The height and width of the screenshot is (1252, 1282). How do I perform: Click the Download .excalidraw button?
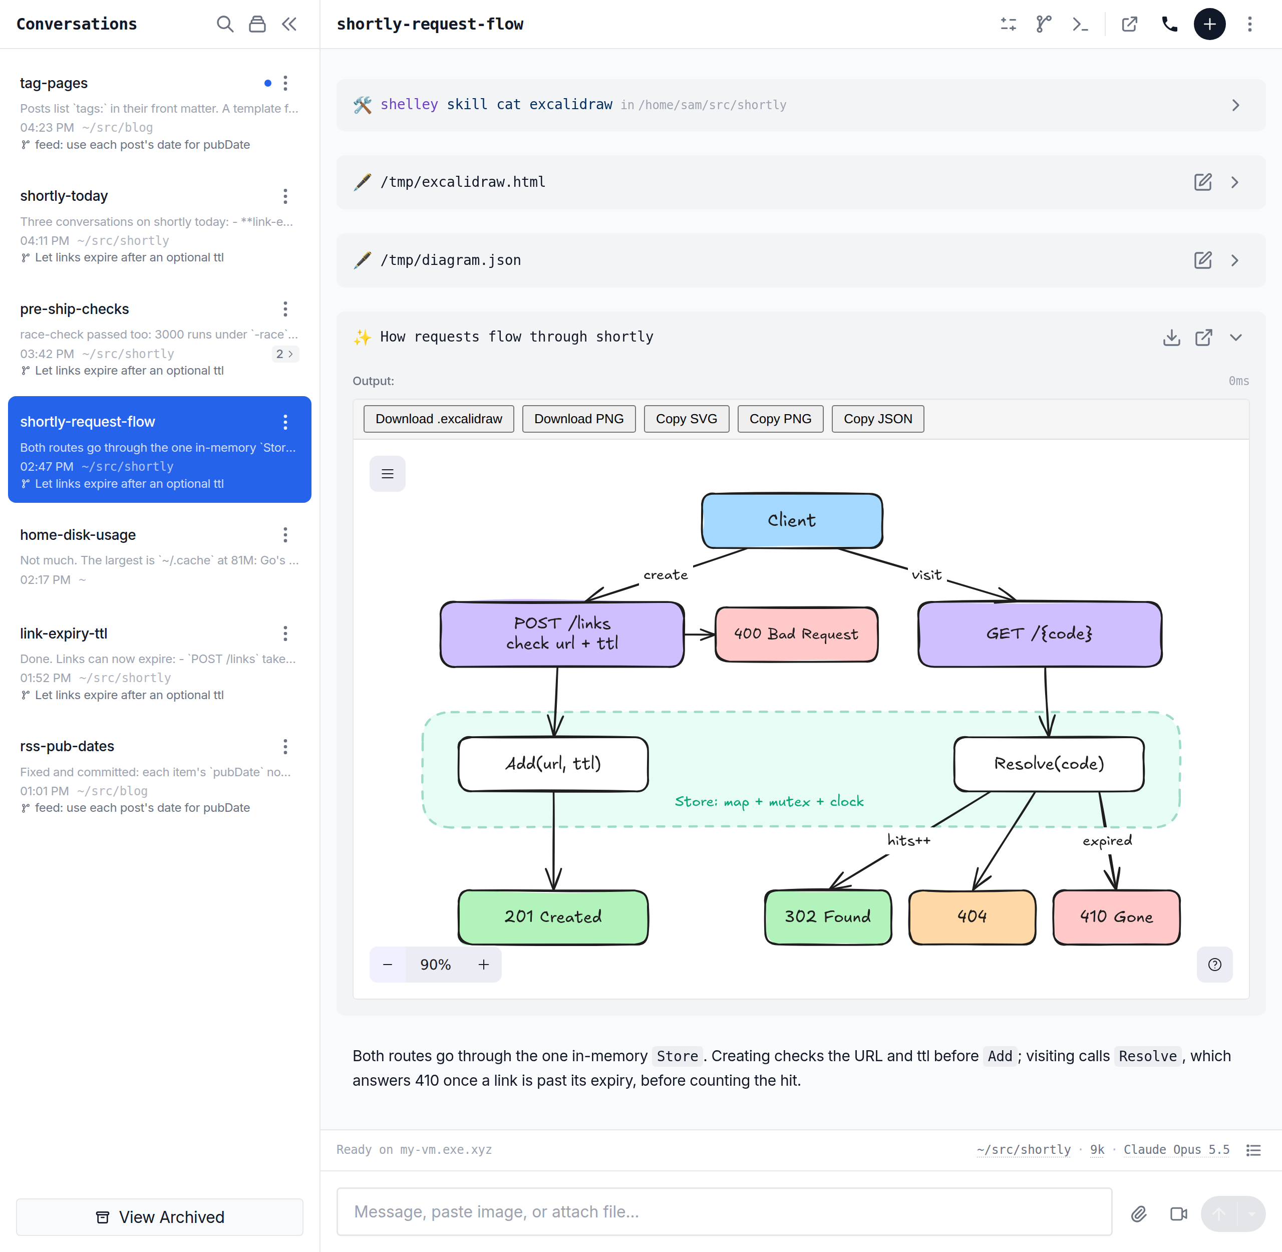click(439, 419)
